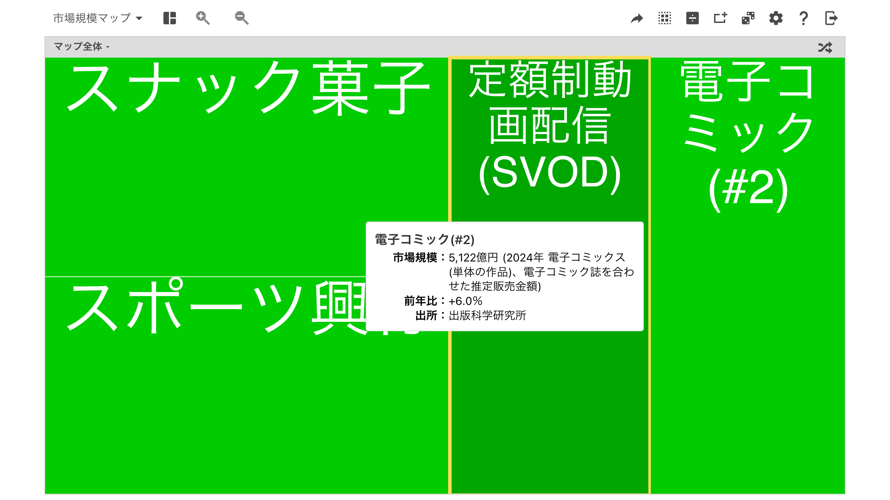Click the tooltip title 電子コミック(#2)
The height and width of the screenshot is (500, 890).
click(x=425, y=240)
